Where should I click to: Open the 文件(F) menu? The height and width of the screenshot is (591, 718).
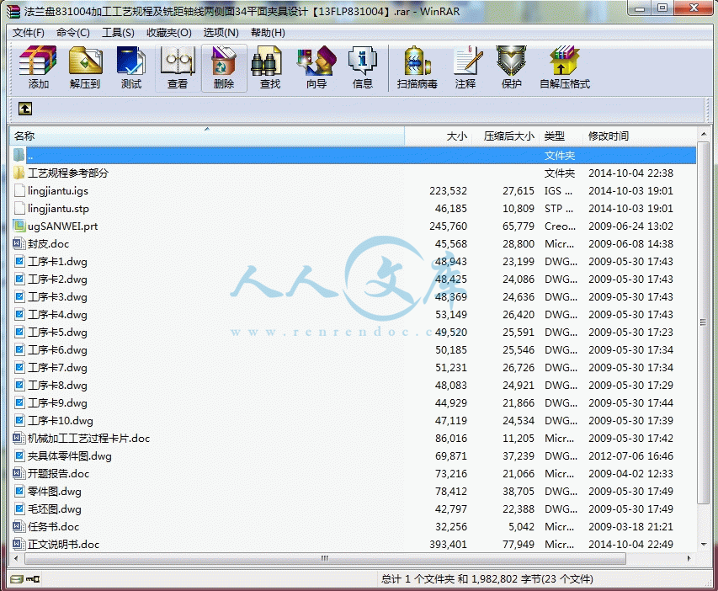(29, 33)
